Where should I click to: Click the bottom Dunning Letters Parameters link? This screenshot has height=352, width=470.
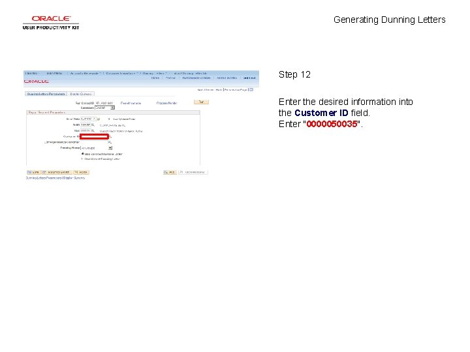pyautogui.click(x=44, y=178)
